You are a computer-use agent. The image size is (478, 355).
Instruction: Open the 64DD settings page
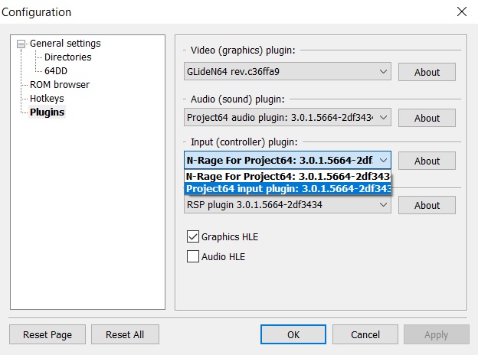(x=56, y=71)
